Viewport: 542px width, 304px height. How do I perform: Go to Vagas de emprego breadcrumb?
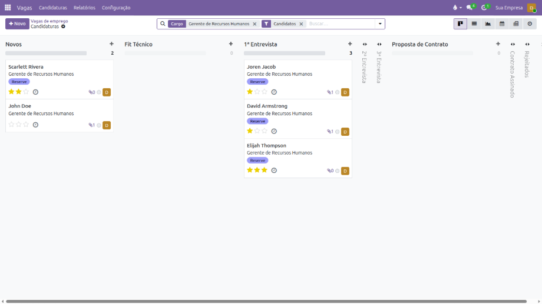click(49, 21)
